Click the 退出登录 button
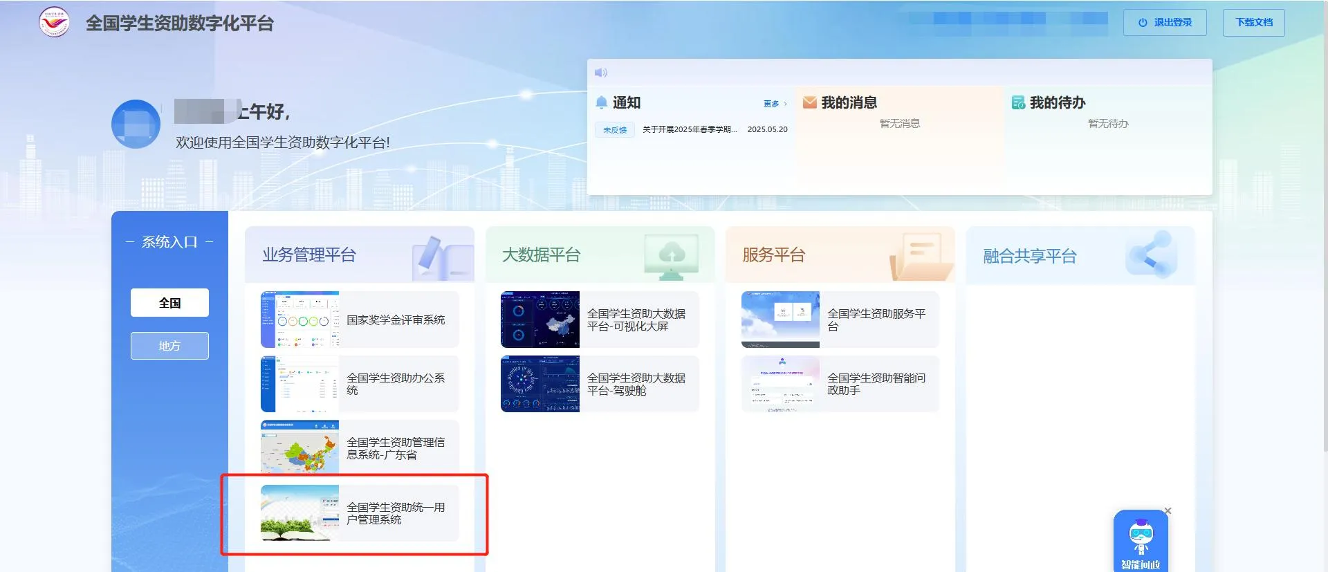The width and height of the screenshot is (1328, 572). [x=1165, y=22]
